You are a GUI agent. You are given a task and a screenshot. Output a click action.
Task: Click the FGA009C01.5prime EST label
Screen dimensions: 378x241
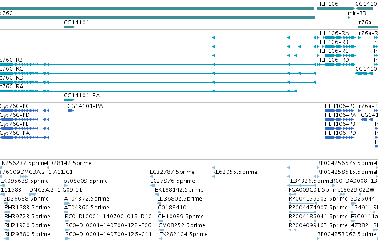pos(314,190)
